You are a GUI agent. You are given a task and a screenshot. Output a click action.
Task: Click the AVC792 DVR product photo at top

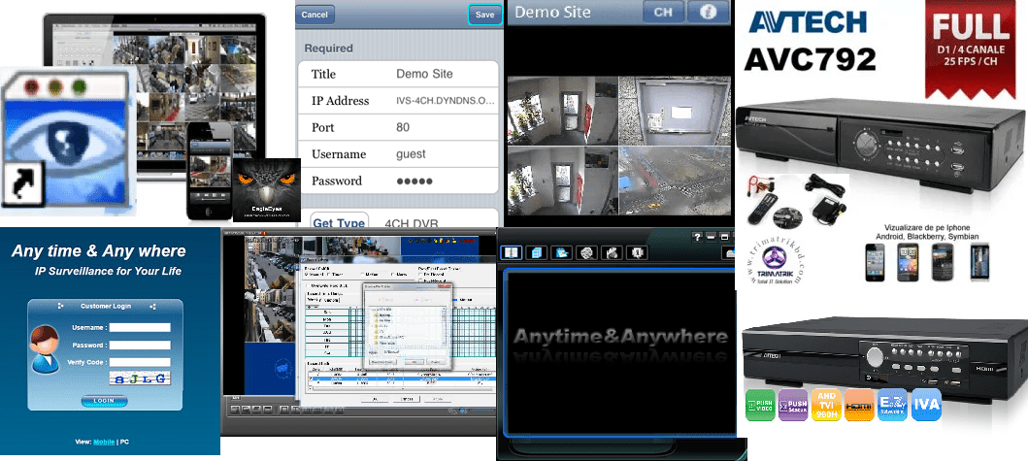click(879, 148)
